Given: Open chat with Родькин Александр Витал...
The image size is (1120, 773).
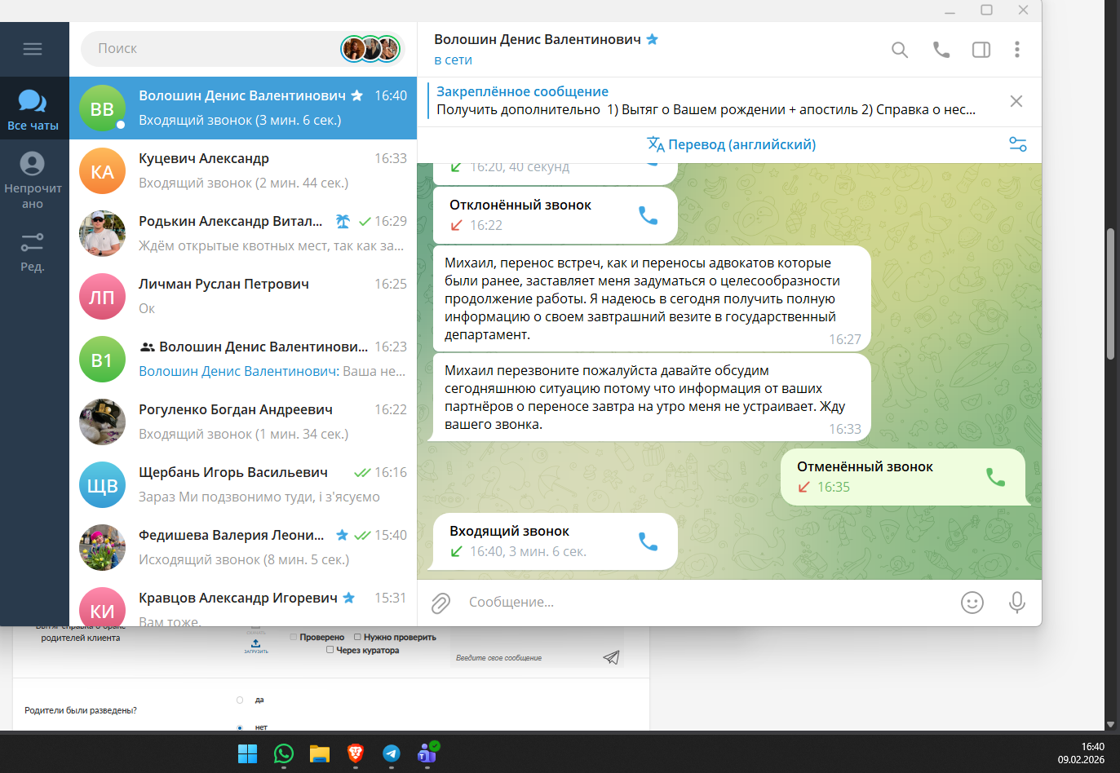Looking at the screenshot, I should coord(243,234).
